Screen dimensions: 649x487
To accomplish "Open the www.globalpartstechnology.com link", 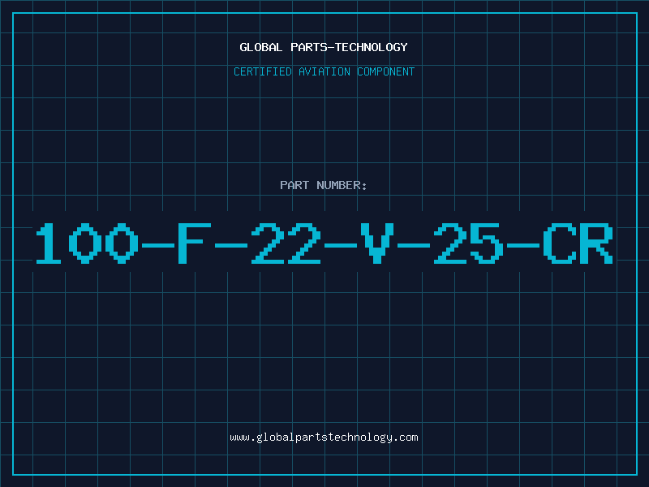I will [324, 437].
